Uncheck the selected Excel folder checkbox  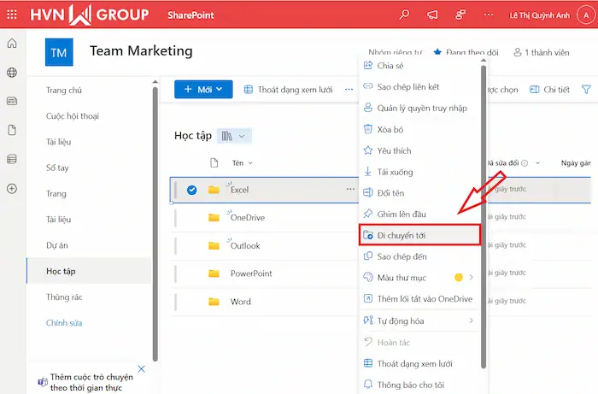191,190
